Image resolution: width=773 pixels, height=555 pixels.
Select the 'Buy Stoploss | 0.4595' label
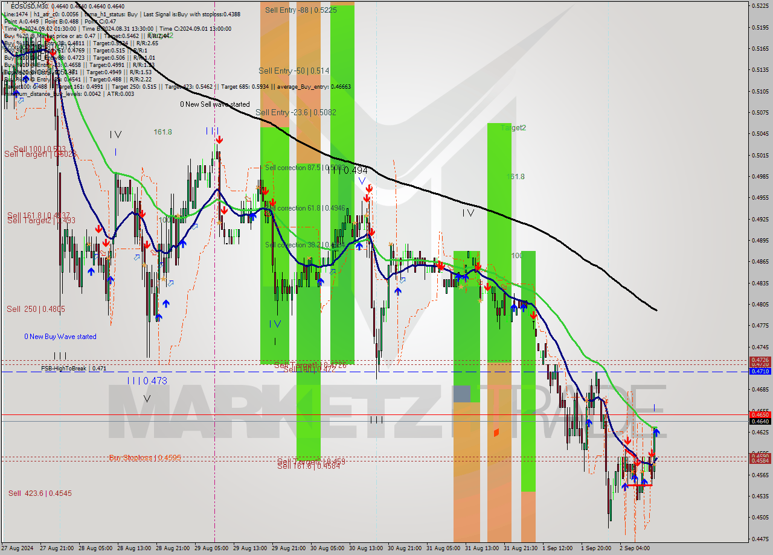[x=144, y=458]
